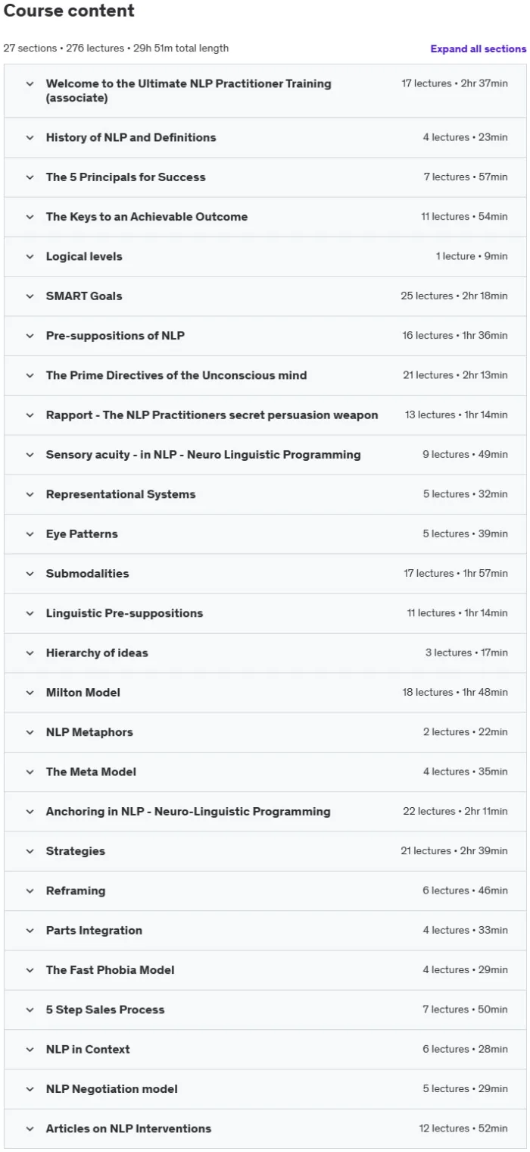530x1152 pixels.
Task: Expand all sections link
Action: pos(478,49)
